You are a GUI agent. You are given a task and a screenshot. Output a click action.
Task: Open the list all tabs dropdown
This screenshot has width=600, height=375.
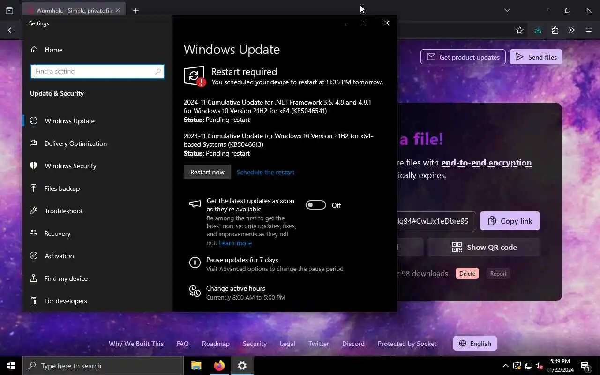(507, 10)
